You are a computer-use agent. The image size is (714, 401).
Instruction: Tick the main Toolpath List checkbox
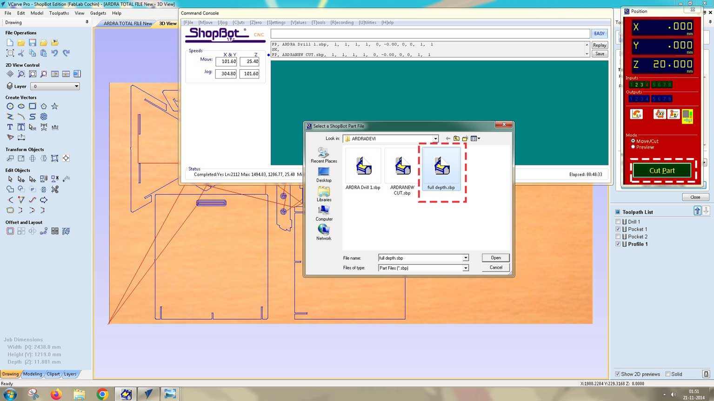(618, 212)
